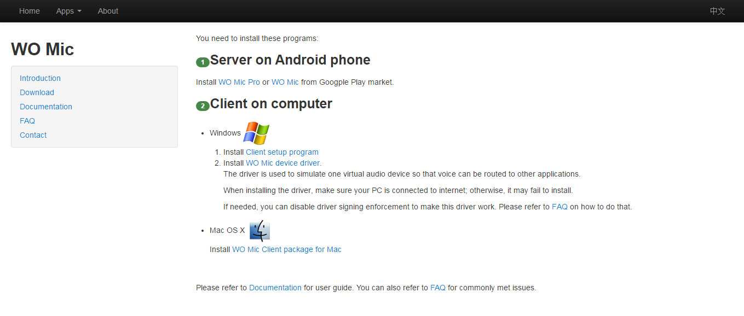
Task: Open Documentation link for user guide
Action: [275, 288]
